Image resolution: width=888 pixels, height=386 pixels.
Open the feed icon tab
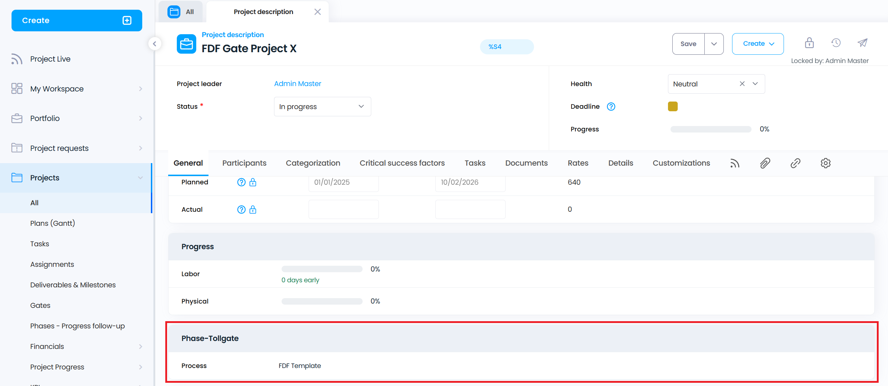735,163
